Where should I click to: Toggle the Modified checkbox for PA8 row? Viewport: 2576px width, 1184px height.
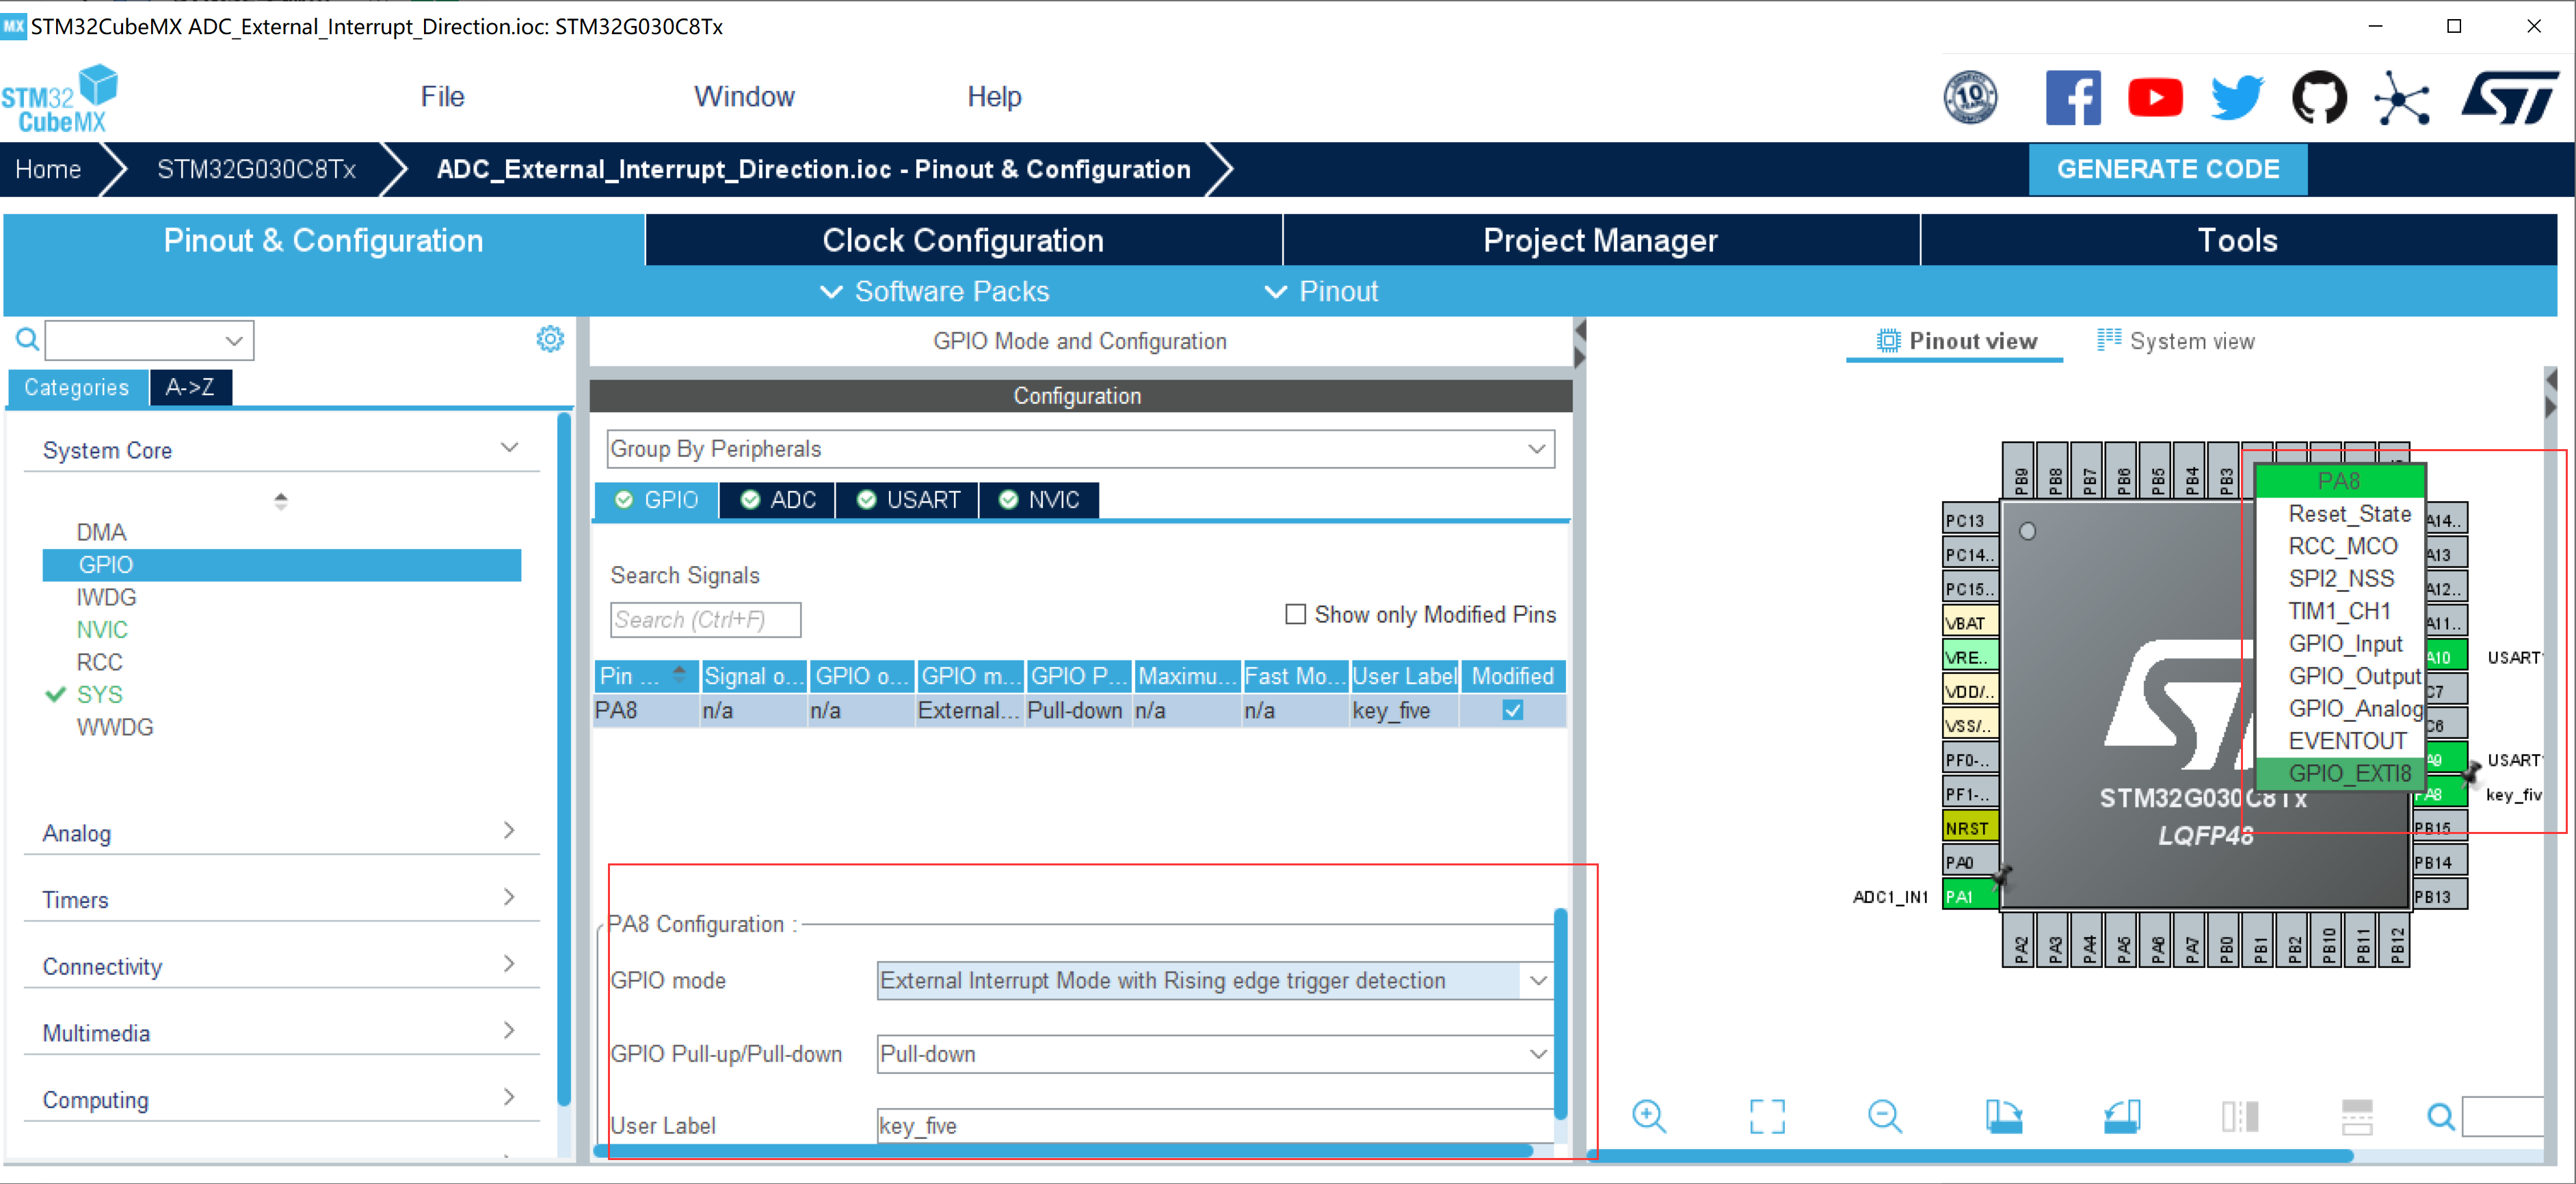click(x=1512, y=710)
